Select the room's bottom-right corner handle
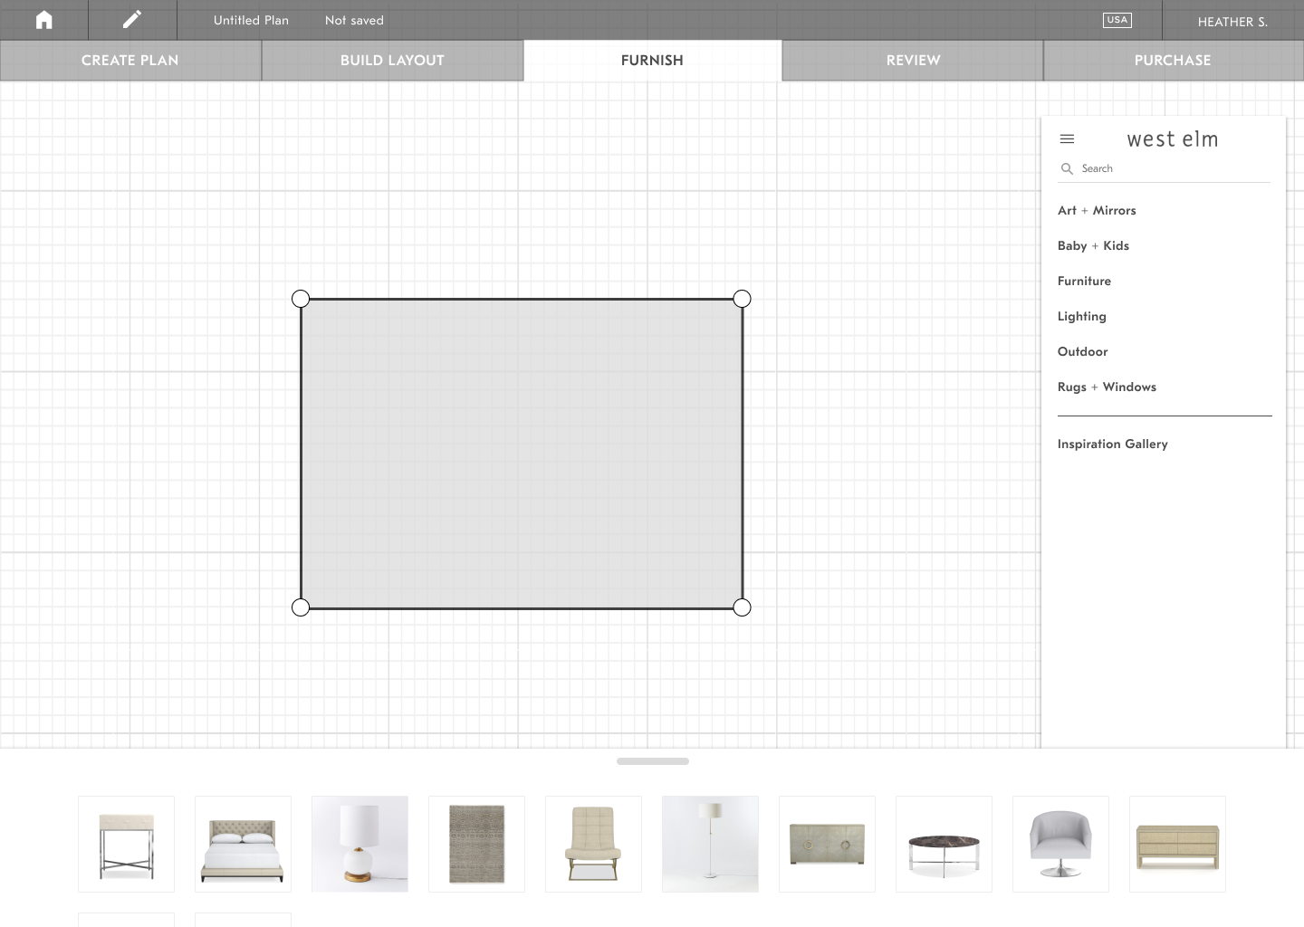Viewport: 1304px width, 927px height. point(742,607)
